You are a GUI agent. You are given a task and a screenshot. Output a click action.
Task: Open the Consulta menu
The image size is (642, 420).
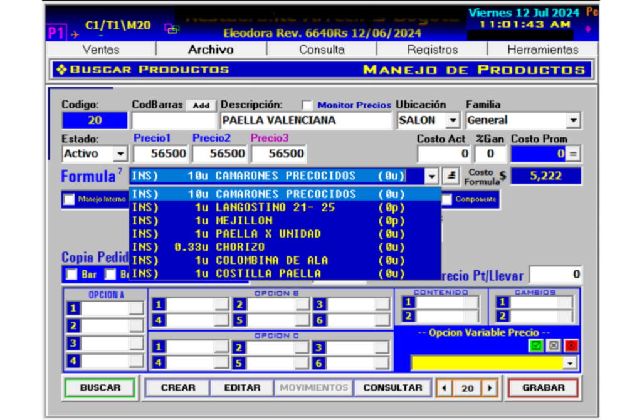coord(322,50)
